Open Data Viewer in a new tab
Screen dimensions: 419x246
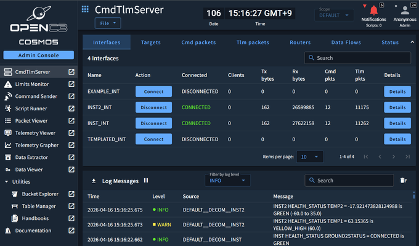pos(71,170)
